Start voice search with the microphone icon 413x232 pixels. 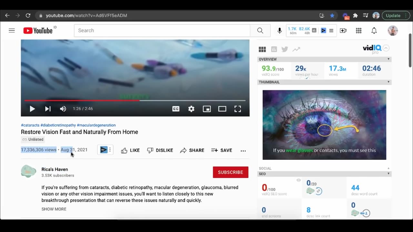280,31
